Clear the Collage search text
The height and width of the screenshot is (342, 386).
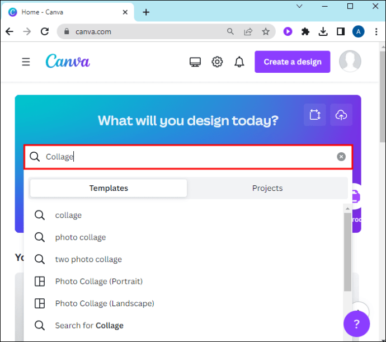[x=341, y=157]
